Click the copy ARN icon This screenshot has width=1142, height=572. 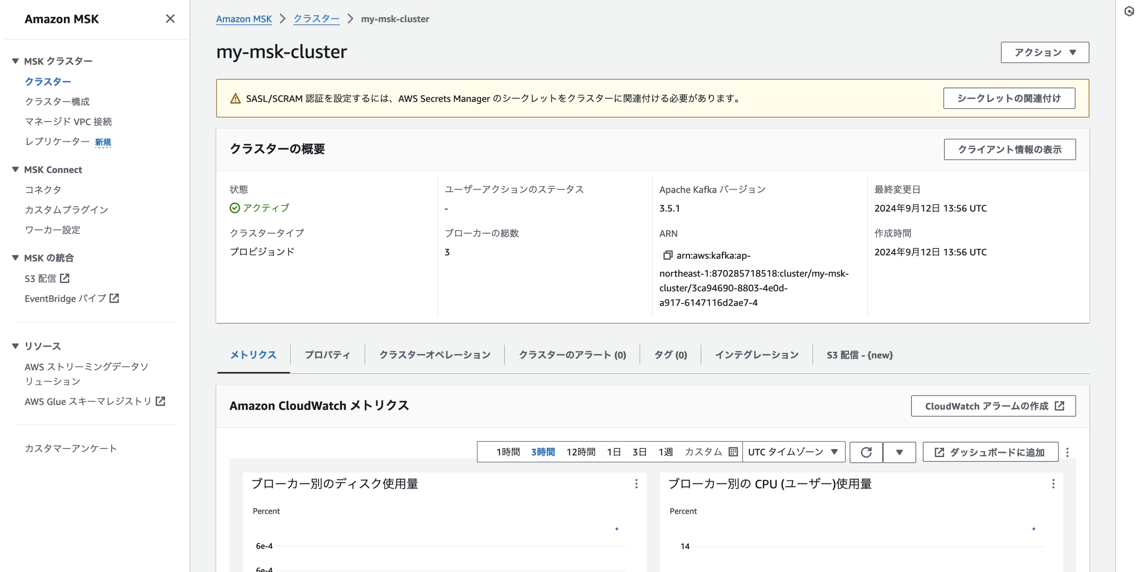coord(667,255)
